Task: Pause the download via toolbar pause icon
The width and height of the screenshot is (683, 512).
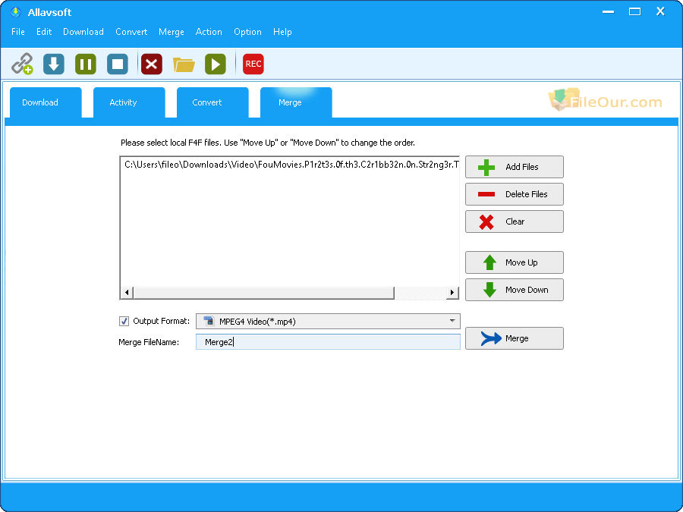Action: click(x=86, y=64)
